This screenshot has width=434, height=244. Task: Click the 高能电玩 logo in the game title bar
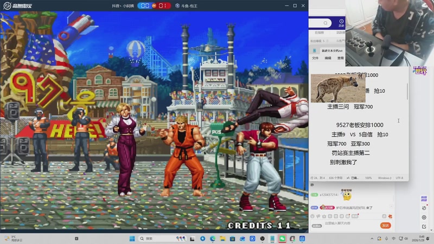tap(18, 5)
